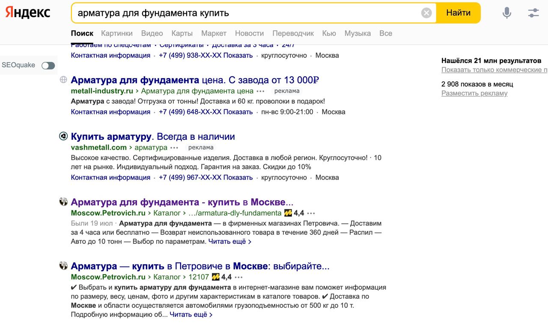Select the Поиск tab
Viewport: 548px width, 327px height.
(x=82, y=33)
